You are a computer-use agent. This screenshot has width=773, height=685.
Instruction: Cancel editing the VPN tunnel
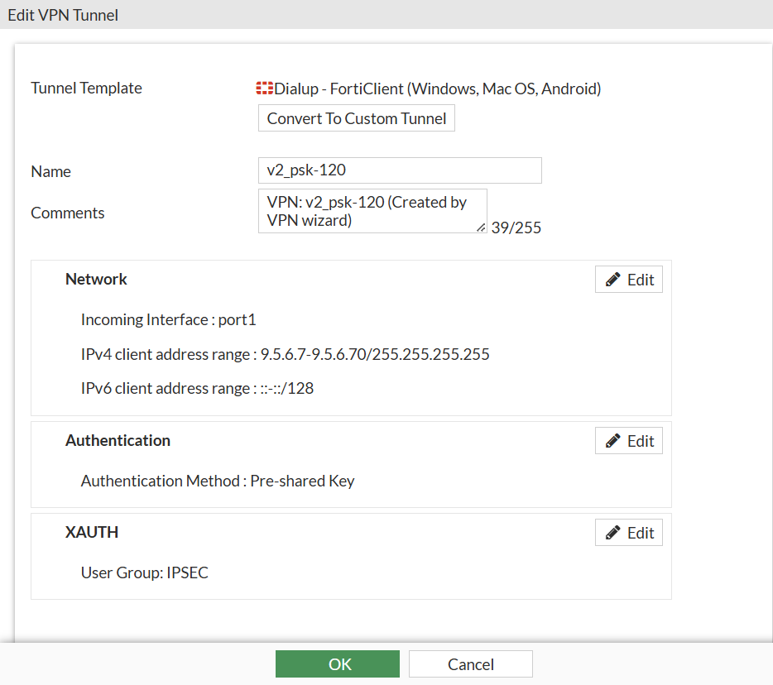click(470, 664)
